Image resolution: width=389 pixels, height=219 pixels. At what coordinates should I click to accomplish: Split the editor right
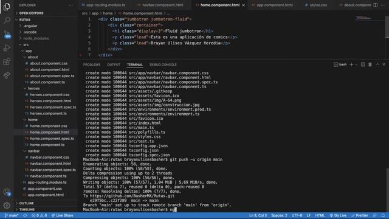[376, 5]
